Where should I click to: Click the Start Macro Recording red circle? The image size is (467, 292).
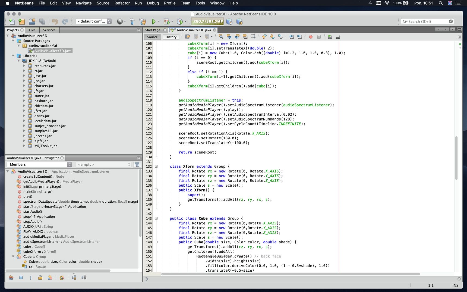pyautogui.click(x=311, y=37)
